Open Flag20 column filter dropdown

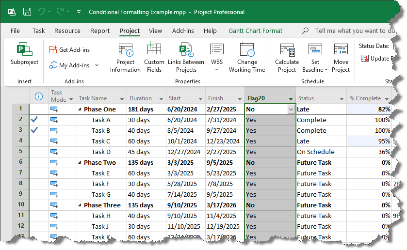pyautogui.click(x=291, y=99)
